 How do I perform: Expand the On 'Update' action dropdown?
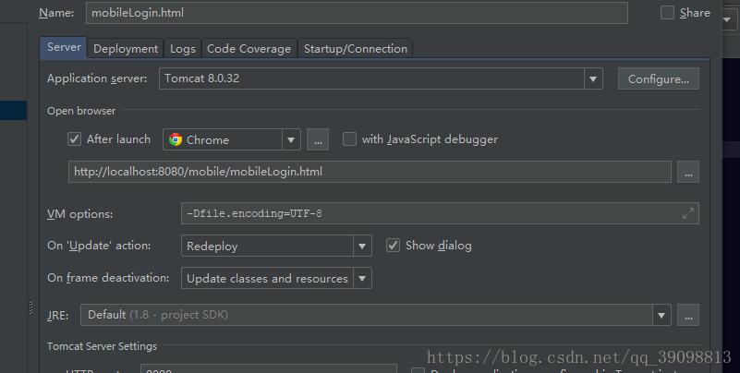(361, 247)
